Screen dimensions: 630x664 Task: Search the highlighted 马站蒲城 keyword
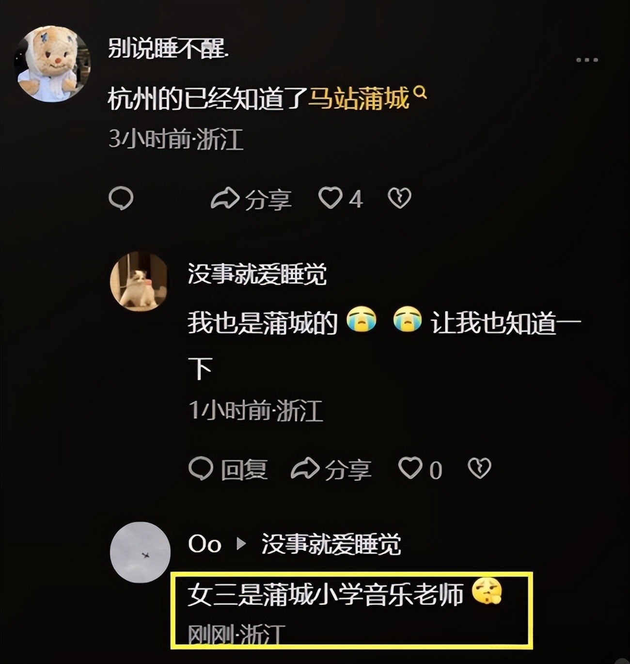click(359, 98)
